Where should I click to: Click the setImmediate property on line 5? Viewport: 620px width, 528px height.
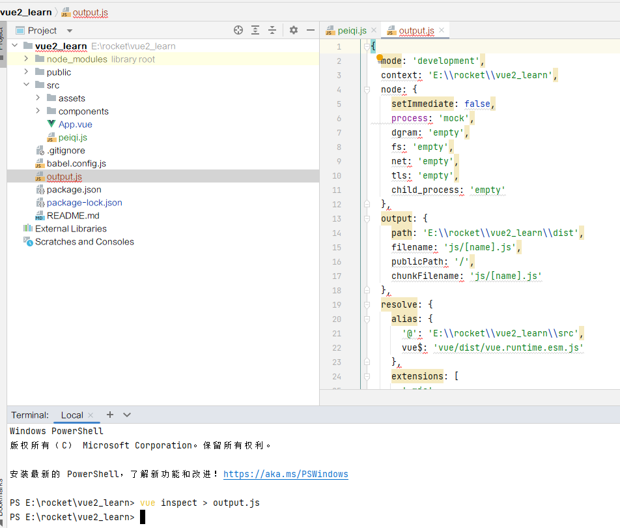pos(422,104)
